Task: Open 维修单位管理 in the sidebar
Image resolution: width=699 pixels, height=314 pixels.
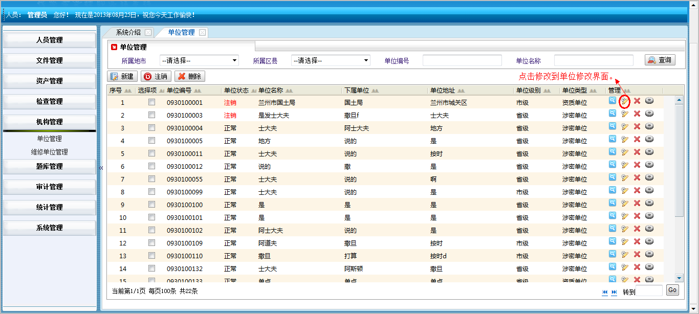Action: (x=49, y=152)
